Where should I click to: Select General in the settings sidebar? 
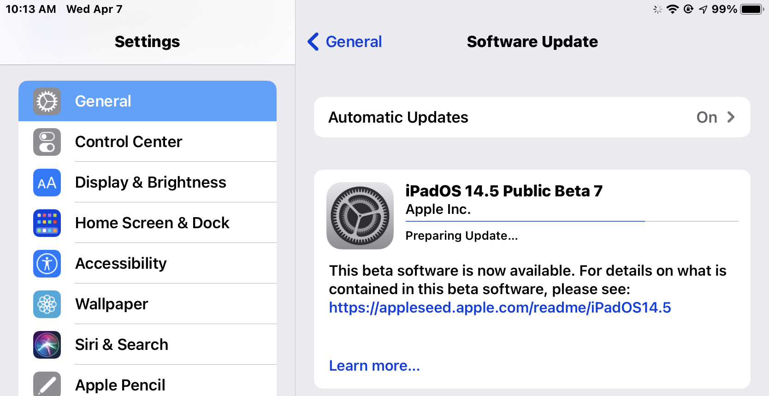(148, 101)
